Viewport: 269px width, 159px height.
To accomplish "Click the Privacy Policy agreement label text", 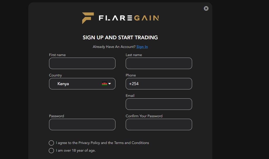I will point(102,143).
